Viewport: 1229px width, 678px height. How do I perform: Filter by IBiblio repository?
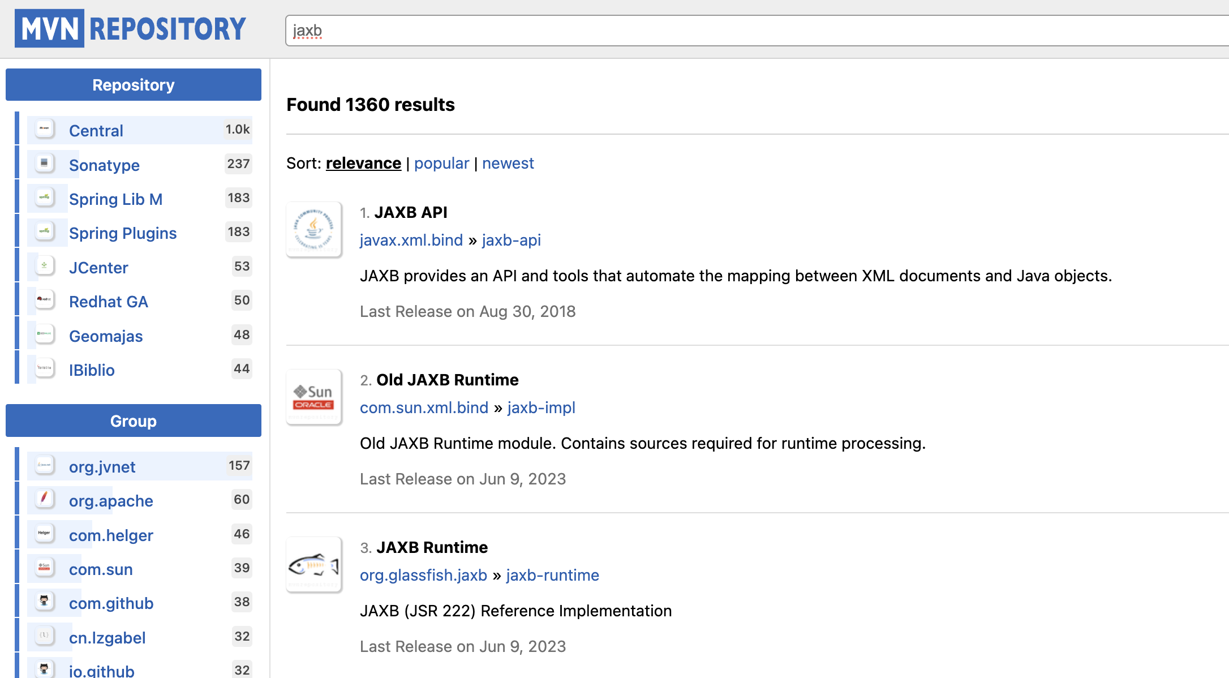92,370
